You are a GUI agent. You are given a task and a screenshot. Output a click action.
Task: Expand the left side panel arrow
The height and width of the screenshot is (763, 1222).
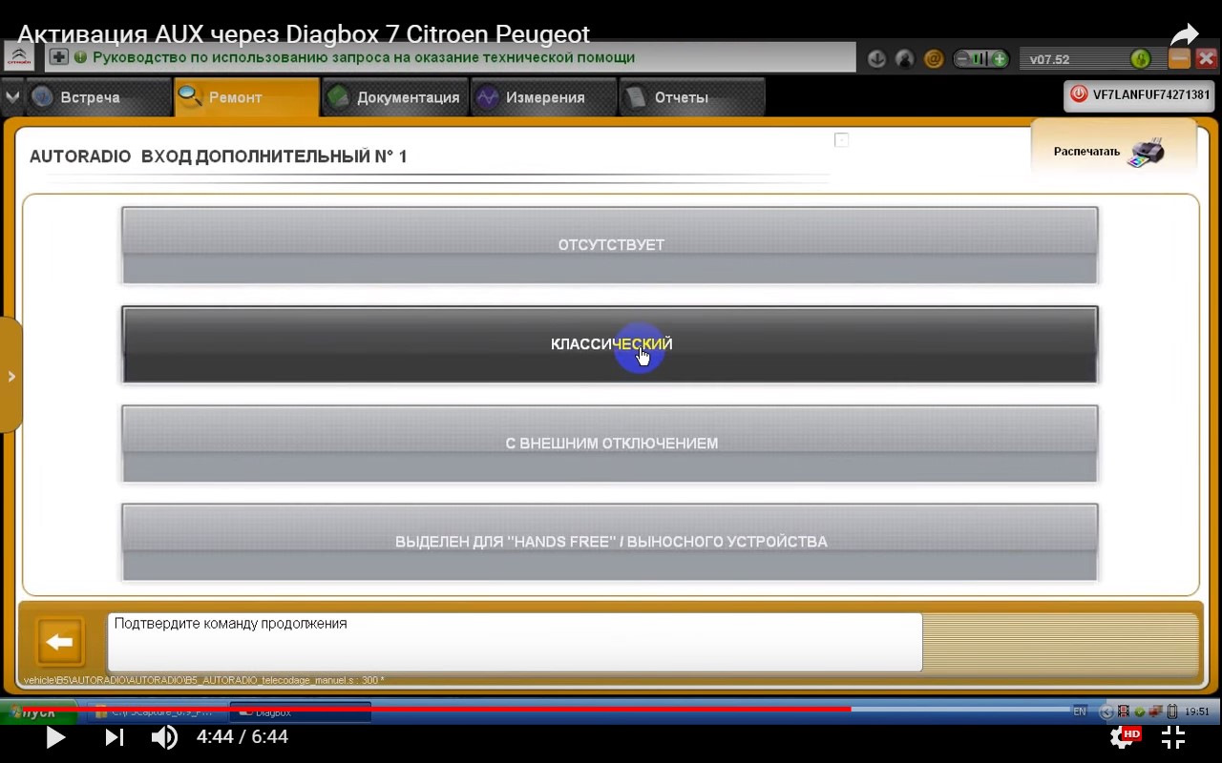pyautogui.click(x=11, y=376)
